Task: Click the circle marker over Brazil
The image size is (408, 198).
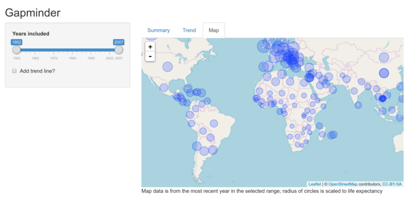Action: click(214, 123)
